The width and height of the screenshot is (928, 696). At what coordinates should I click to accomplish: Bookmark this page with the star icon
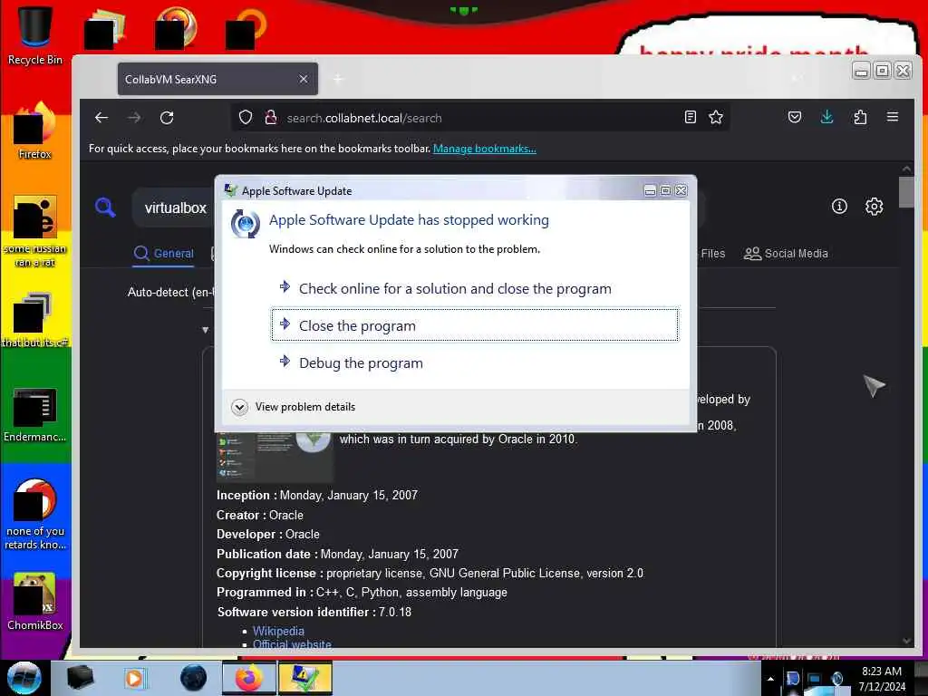click(716, 117)
